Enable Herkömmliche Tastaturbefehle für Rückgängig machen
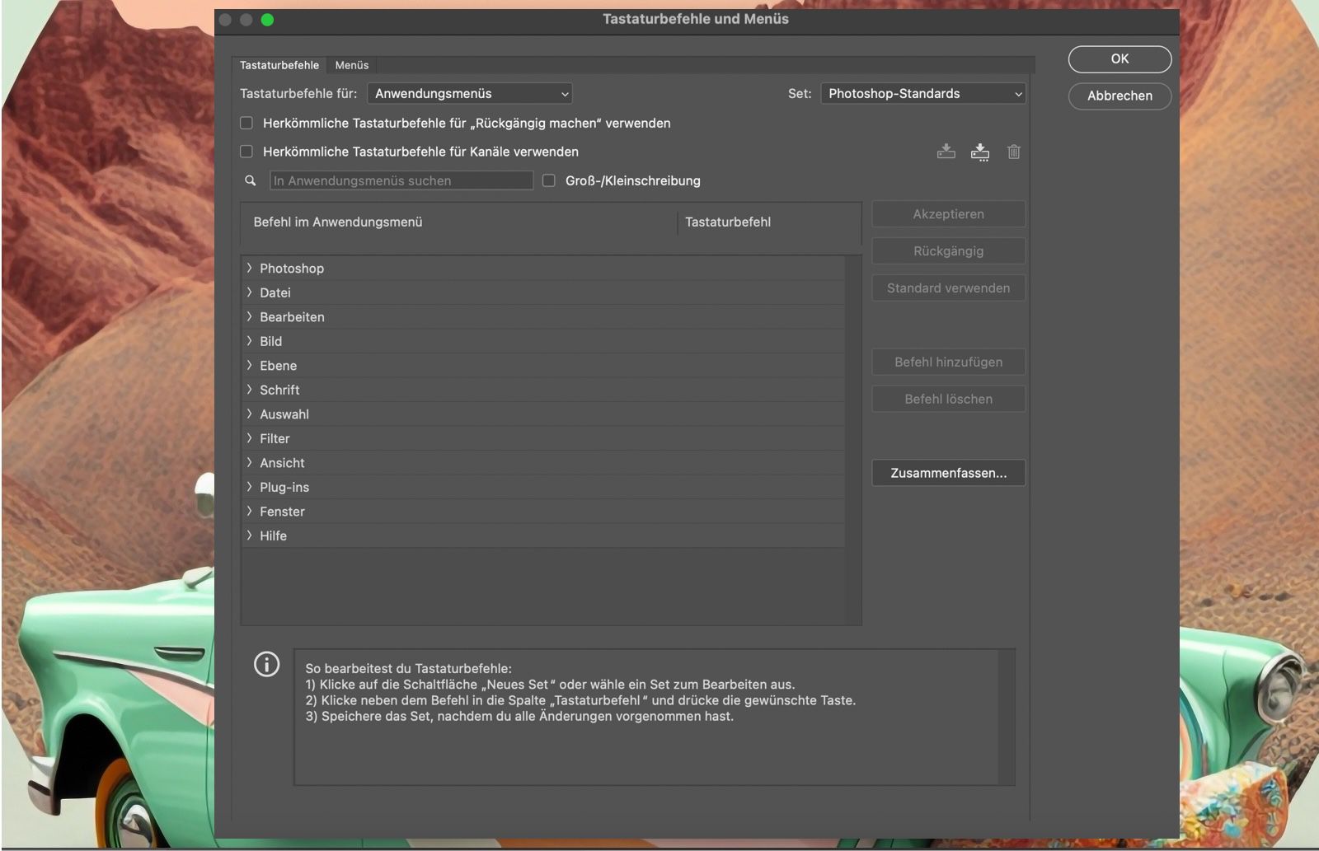 point(246,122)
